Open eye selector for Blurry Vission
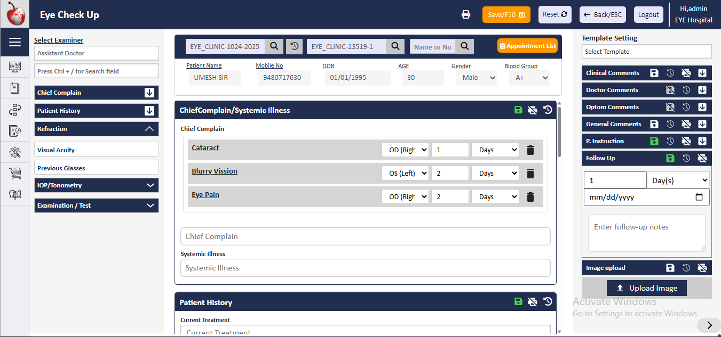The image size is (721, 337). click(x=405, y=174)
